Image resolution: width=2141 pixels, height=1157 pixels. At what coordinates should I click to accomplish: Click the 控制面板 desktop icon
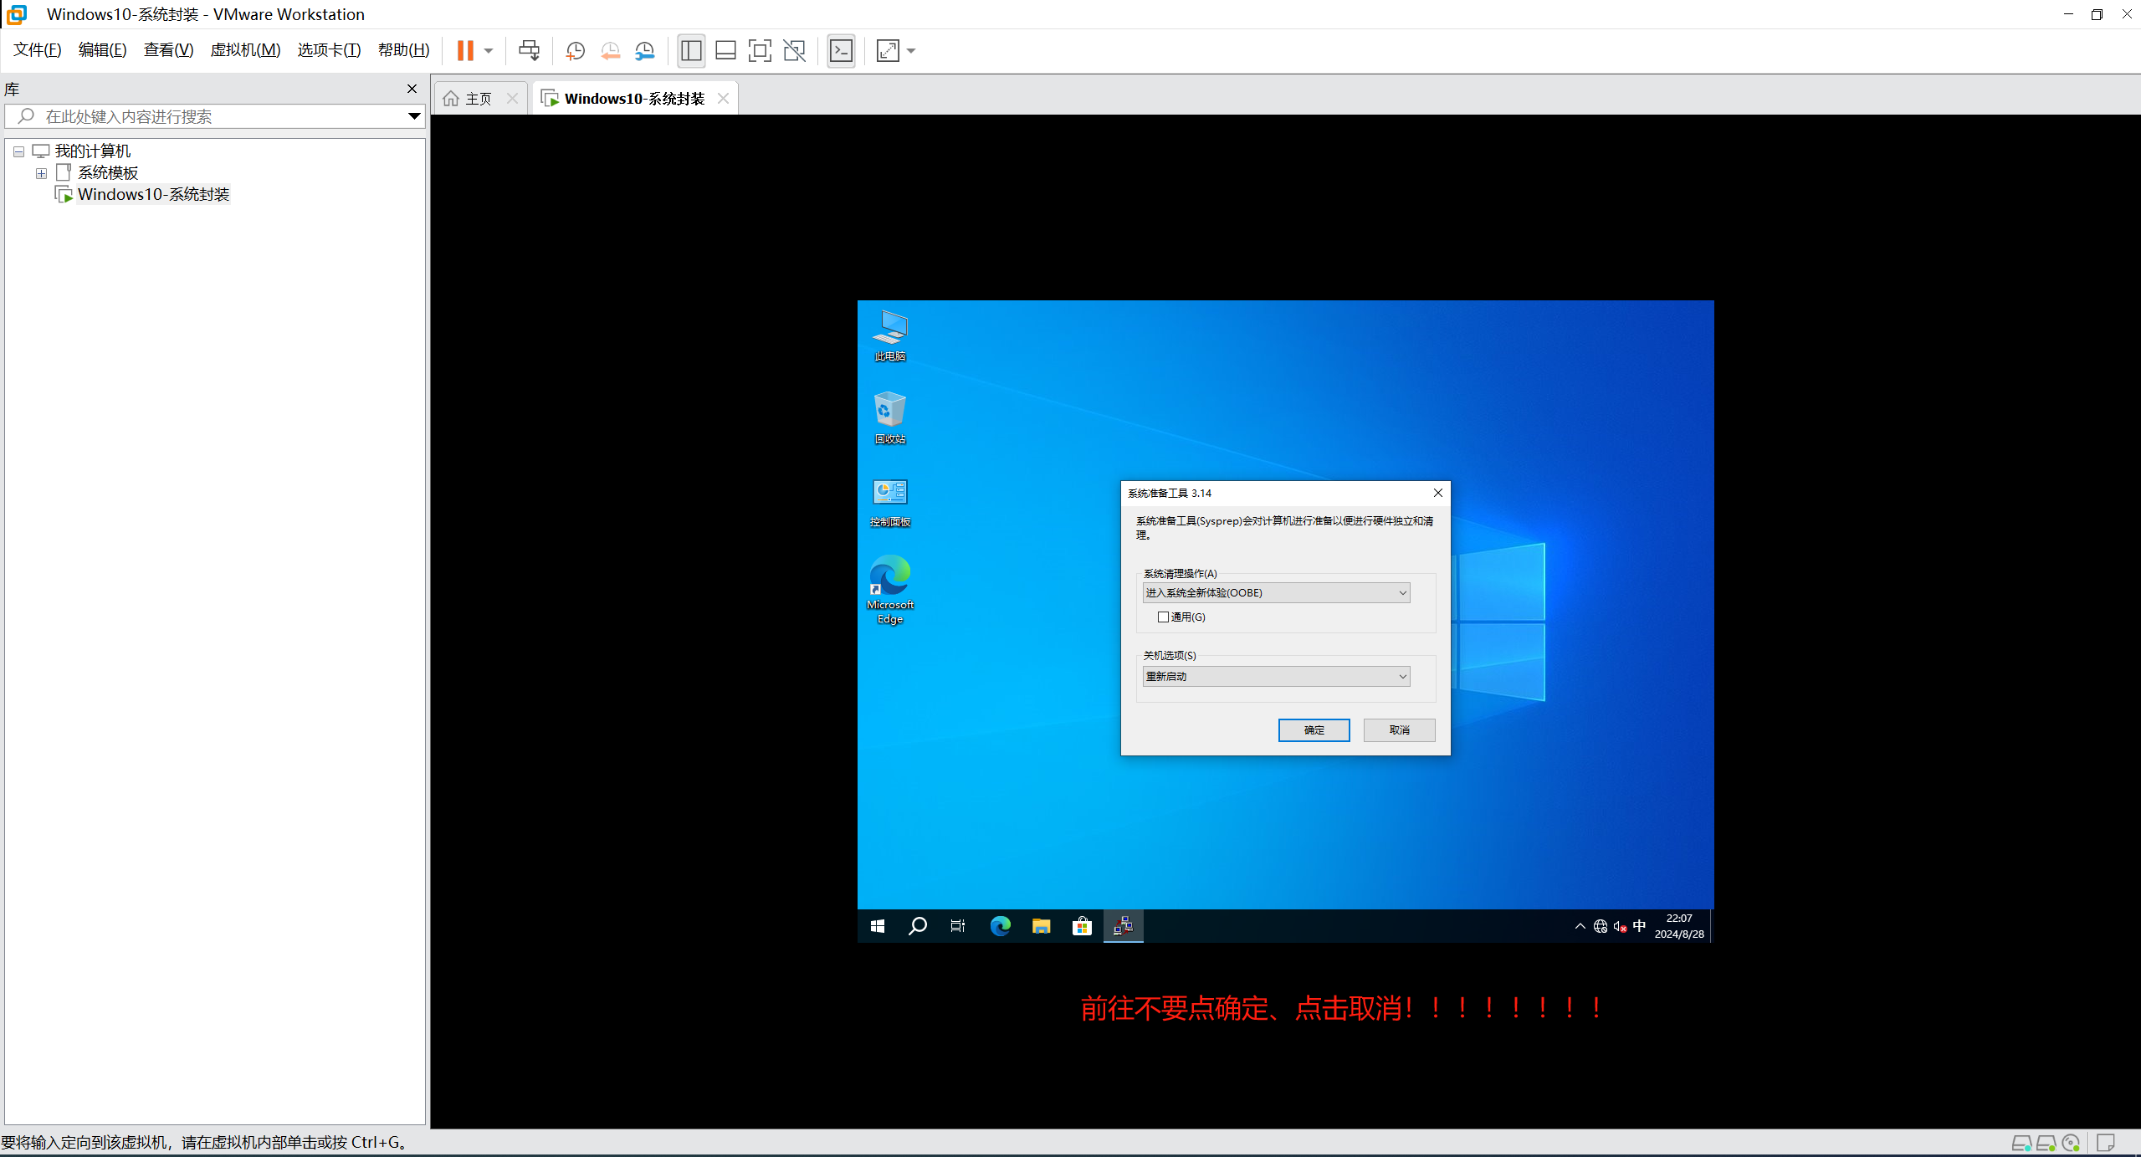click(x=889, y=501)
